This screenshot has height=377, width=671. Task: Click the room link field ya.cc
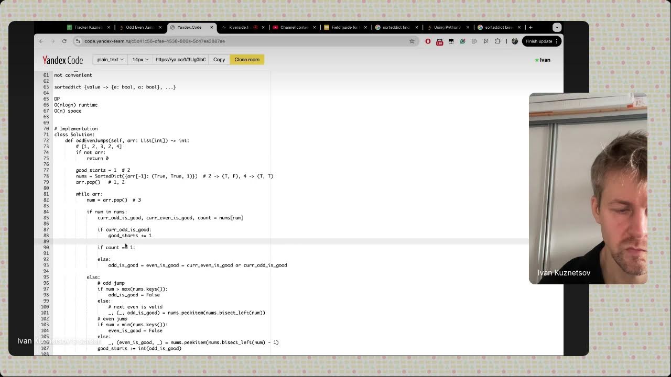click(x=180, y=60)
